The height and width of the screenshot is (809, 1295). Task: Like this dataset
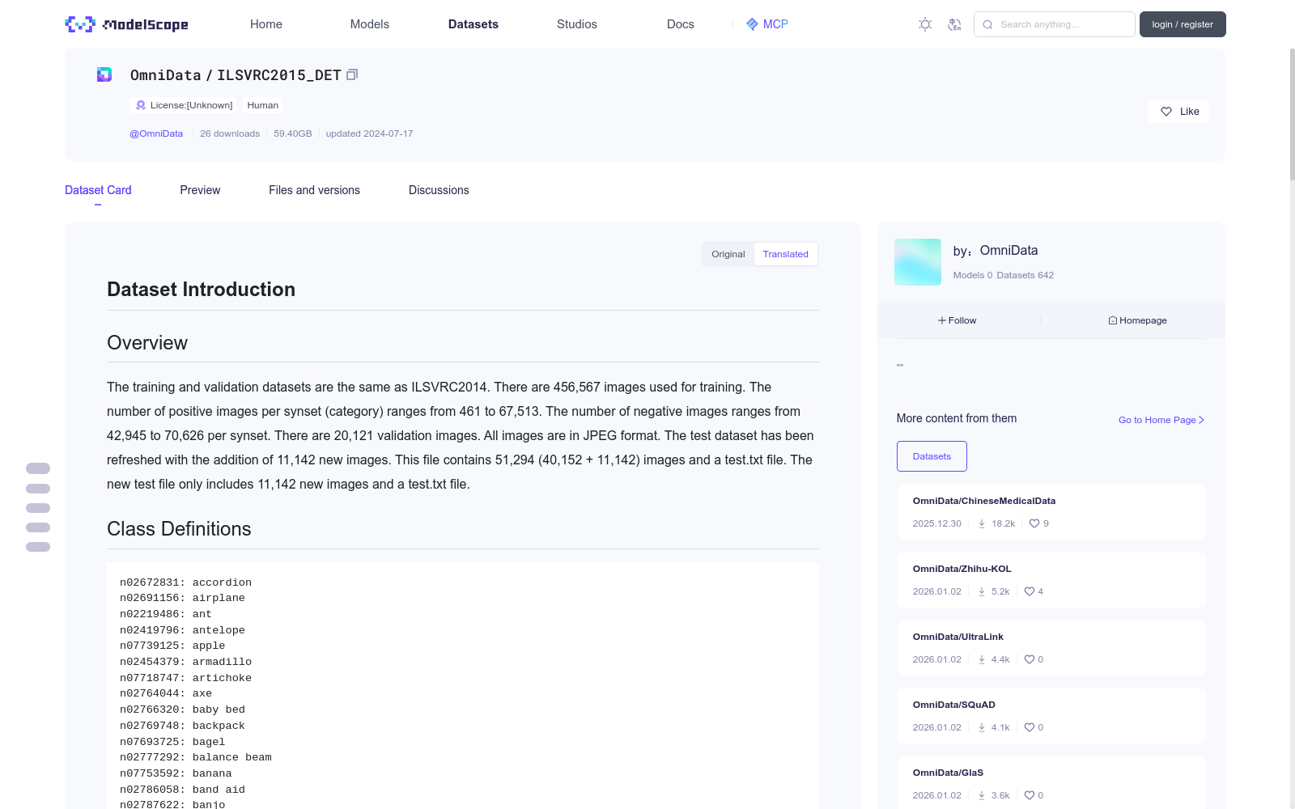point(1178,112)
